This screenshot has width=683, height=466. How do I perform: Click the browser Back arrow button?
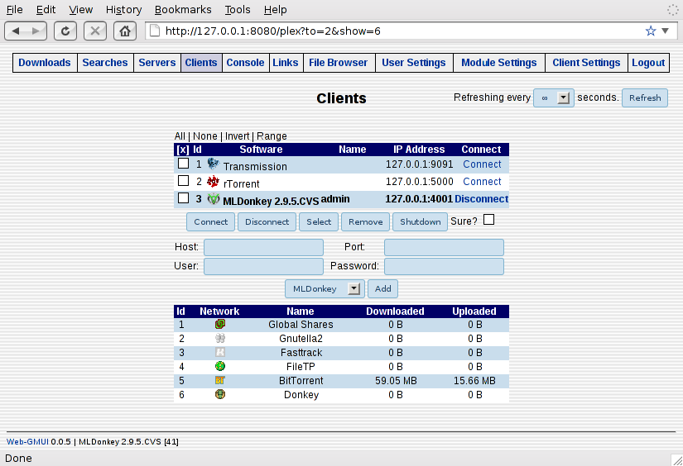click(16, 31)
